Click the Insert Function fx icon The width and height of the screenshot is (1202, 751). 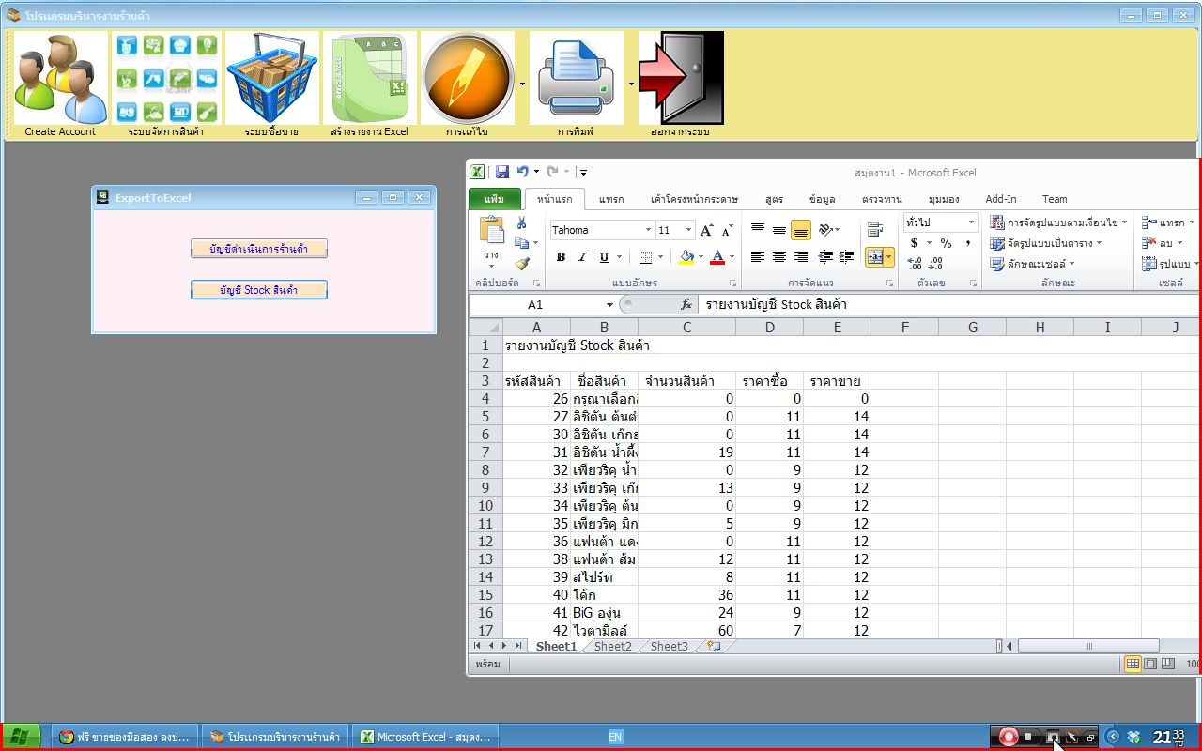(x=686, y=304)
